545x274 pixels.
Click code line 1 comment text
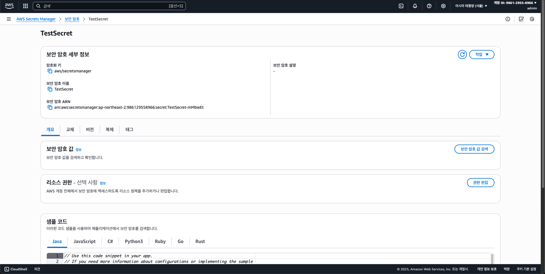(x=108, y=256)
